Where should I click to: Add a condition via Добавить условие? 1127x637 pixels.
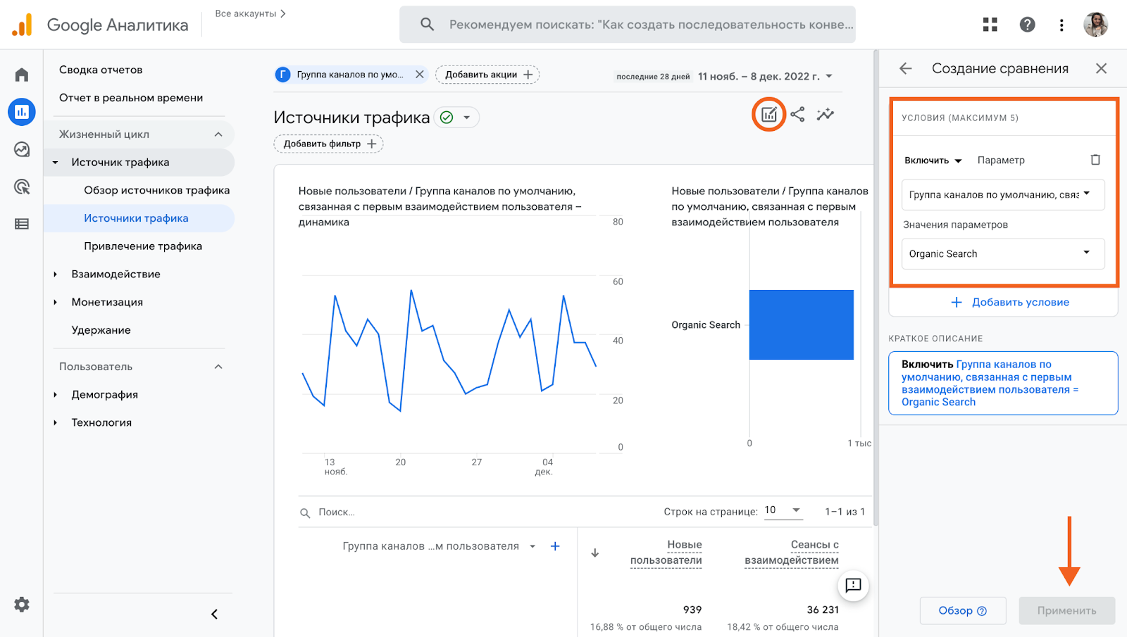[1010, 302]
